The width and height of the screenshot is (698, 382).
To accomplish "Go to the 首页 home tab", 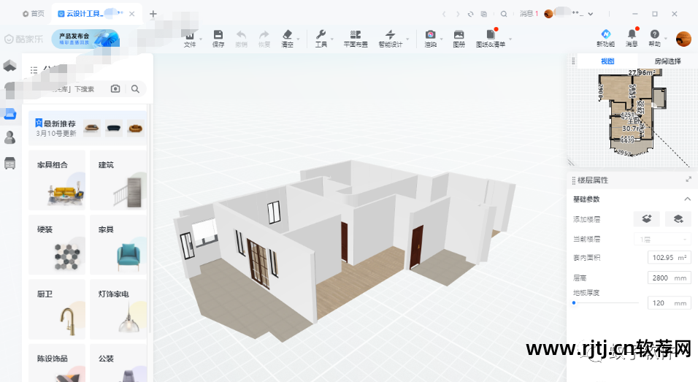I will coord(34,14).
